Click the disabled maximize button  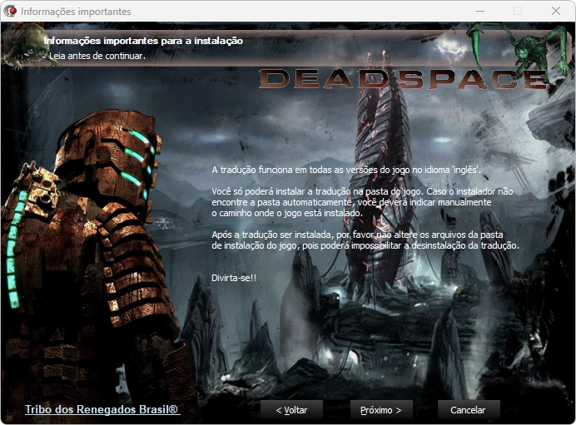pos(518,11)
